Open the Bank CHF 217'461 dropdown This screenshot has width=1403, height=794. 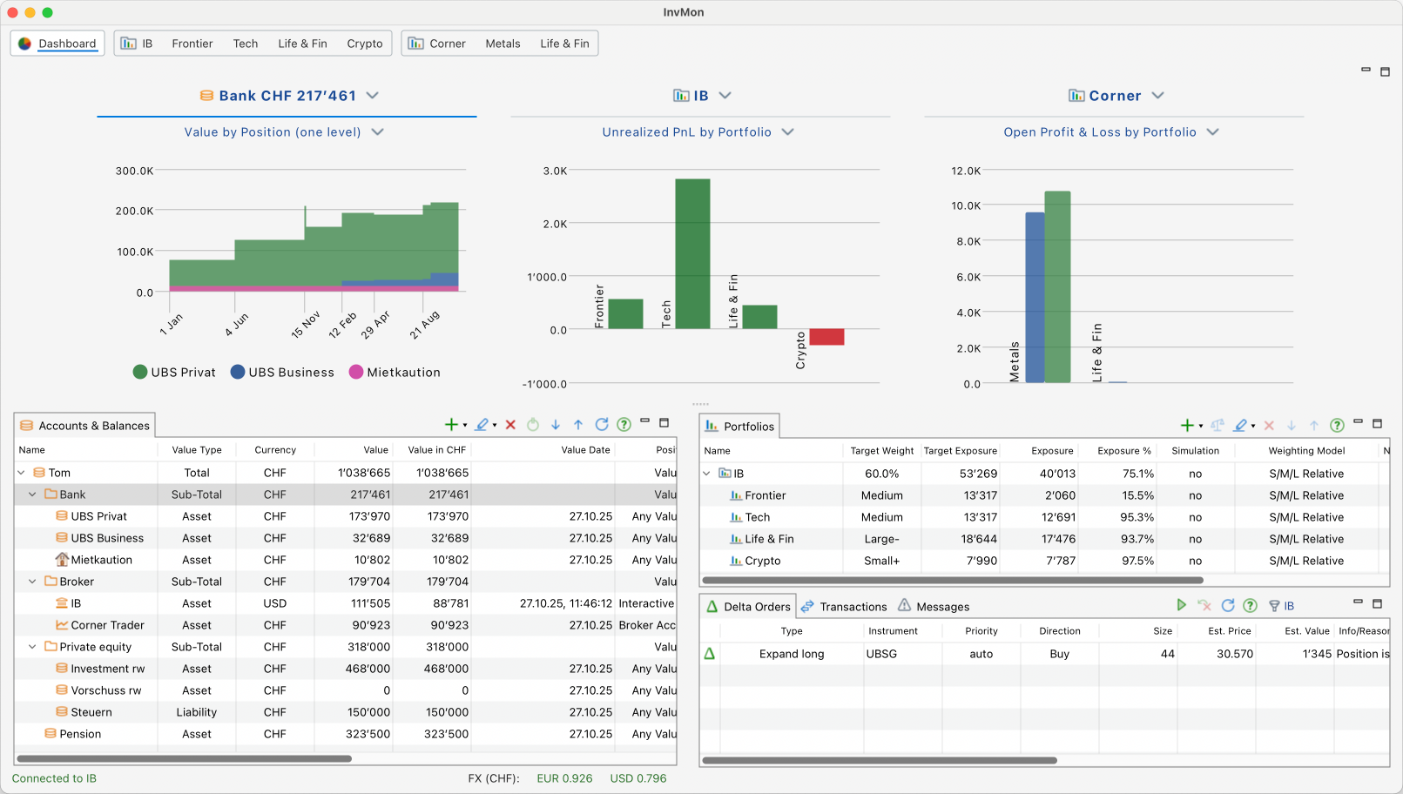(x=373, y=96)
